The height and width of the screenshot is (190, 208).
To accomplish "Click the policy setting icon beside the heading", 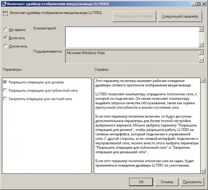I will (x=5, y=13).
